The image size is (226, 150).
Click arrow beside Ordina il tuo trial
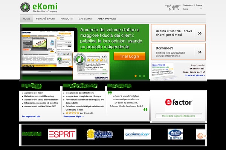tap(200, 33)
